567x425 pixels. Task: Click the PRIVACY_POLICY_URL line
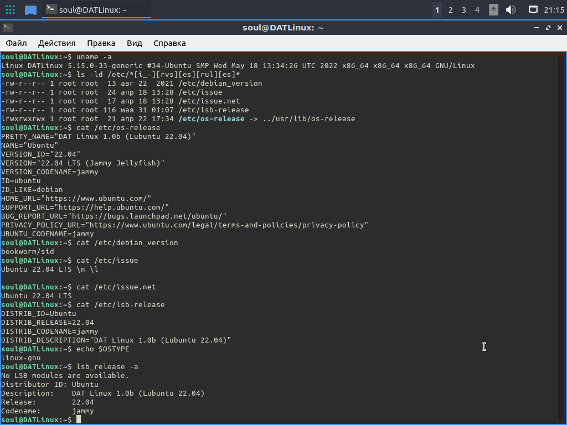click(185, 225)
